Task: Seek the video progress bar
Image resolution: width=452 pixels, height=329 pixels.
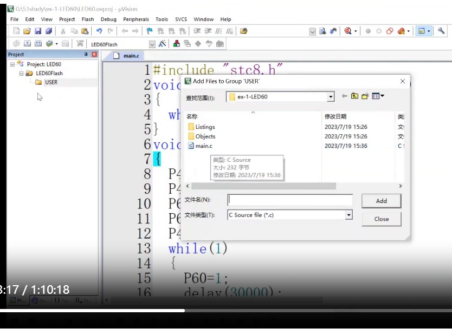Action: [226, 311]
